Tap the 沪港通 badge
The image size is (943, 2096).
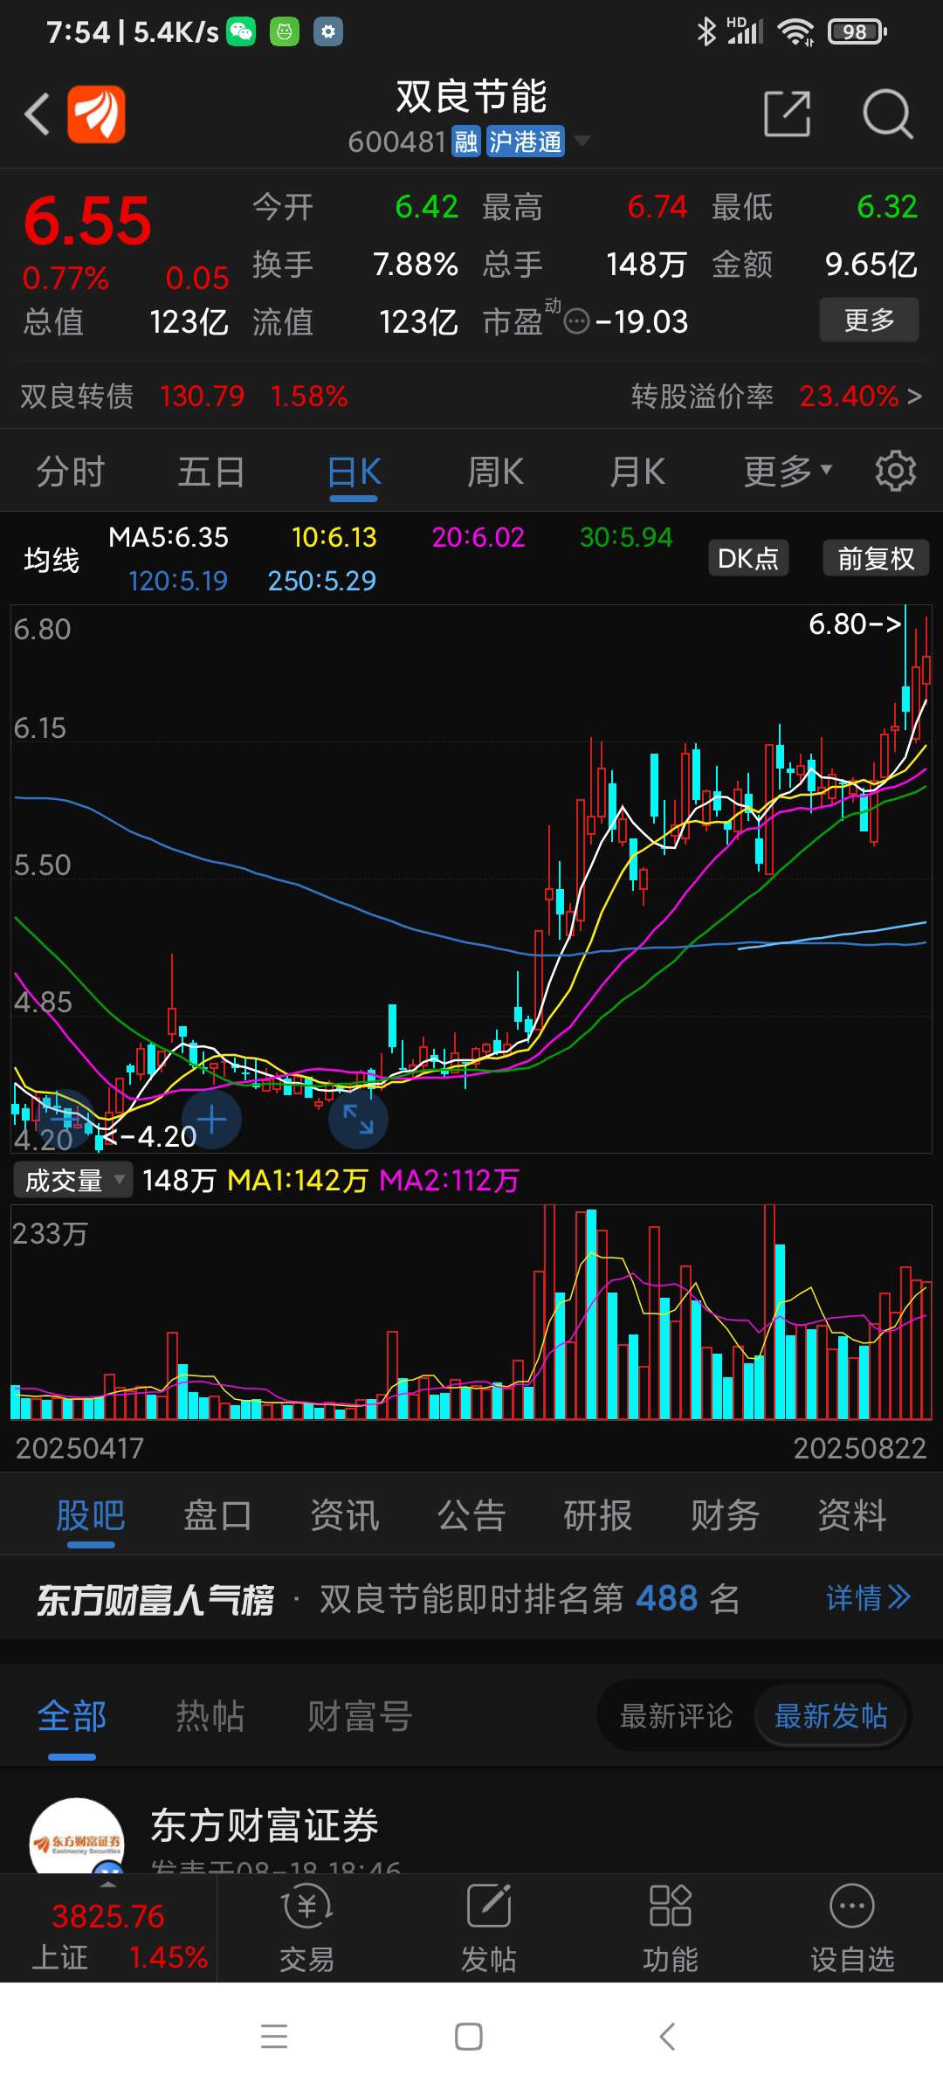coord(525,141)
